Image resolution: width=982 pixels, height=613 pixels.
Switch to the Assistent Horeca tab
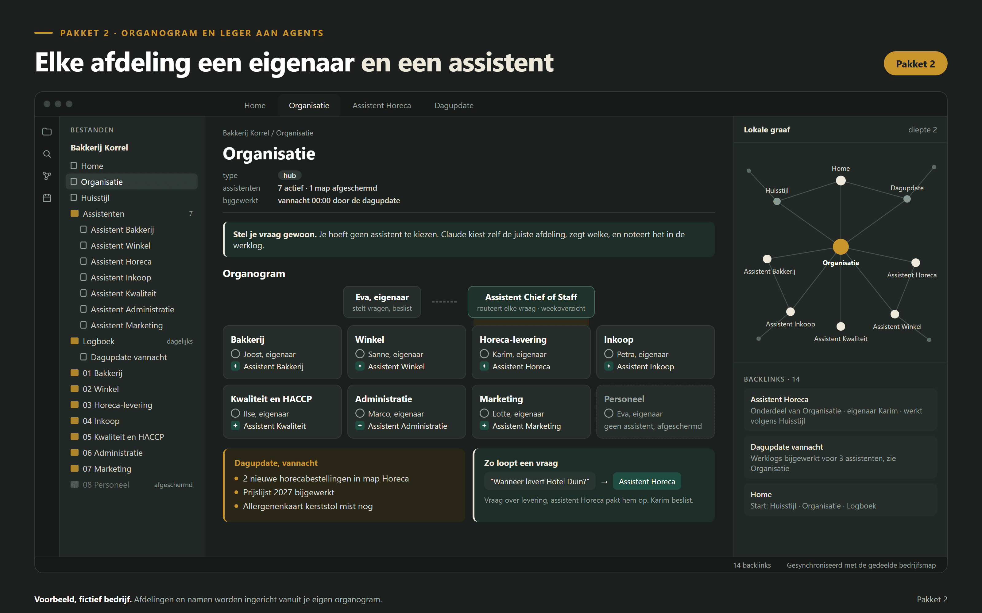(x=381, y=105)
